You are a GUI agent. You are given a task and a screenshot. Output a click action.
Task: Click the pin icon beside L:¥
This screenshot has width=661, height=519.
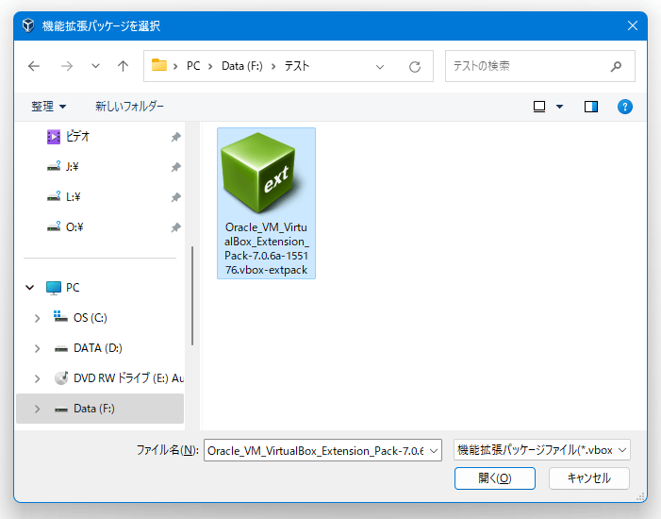tap(175, 197)
